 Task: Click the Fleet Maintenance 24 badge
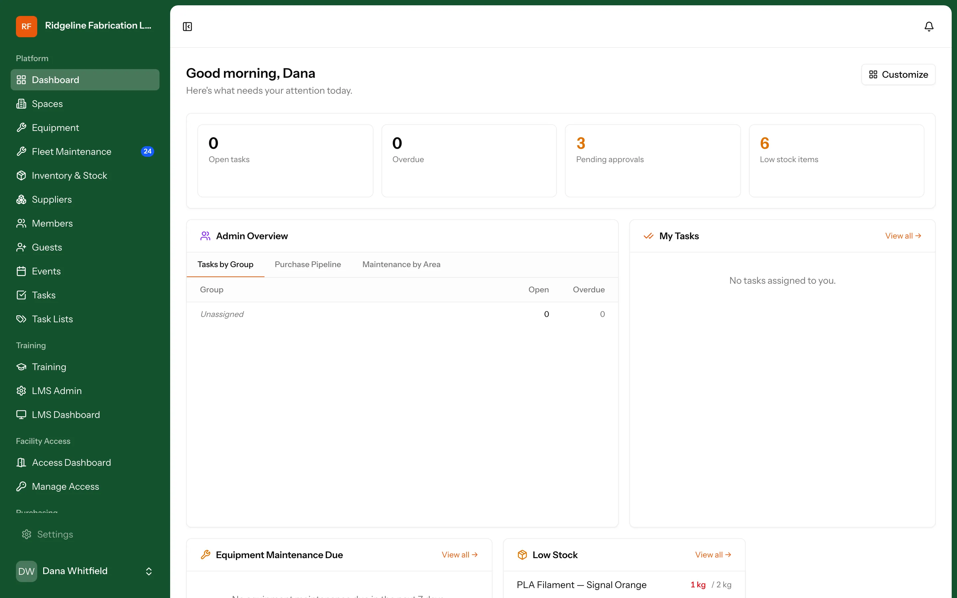tap(148, 151)
